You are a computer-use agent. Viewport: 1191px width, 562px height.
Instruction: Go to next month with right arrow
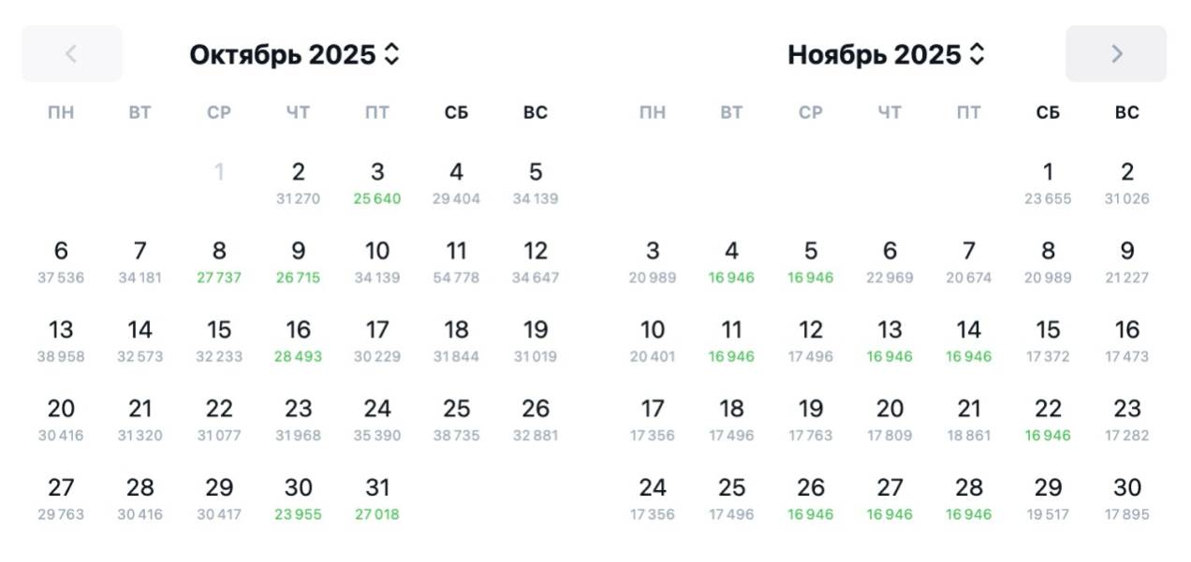(x=1115, y=53)
